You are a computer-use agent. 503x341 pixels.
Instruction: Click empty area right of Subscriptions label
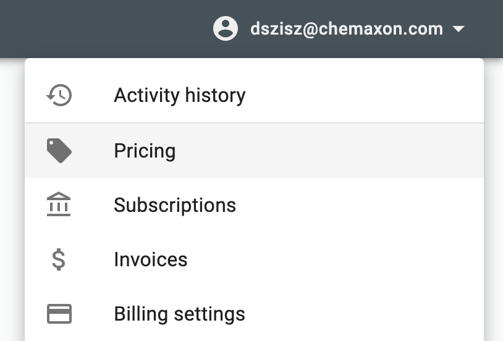pos(358,205)
